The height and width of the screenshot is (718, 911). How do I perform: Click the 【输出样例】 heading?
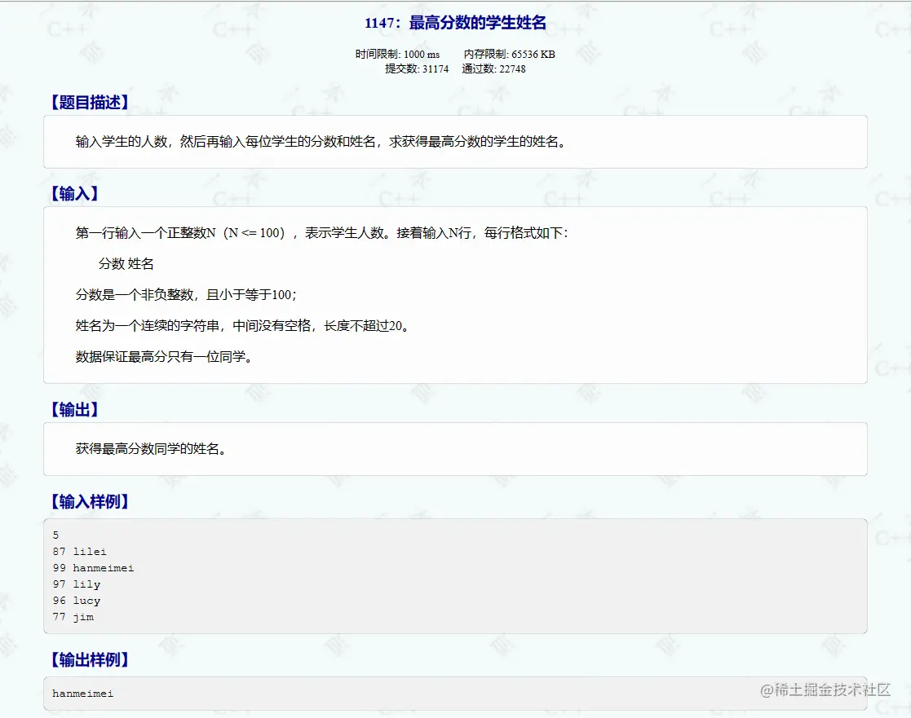click(x=90, y=659)
